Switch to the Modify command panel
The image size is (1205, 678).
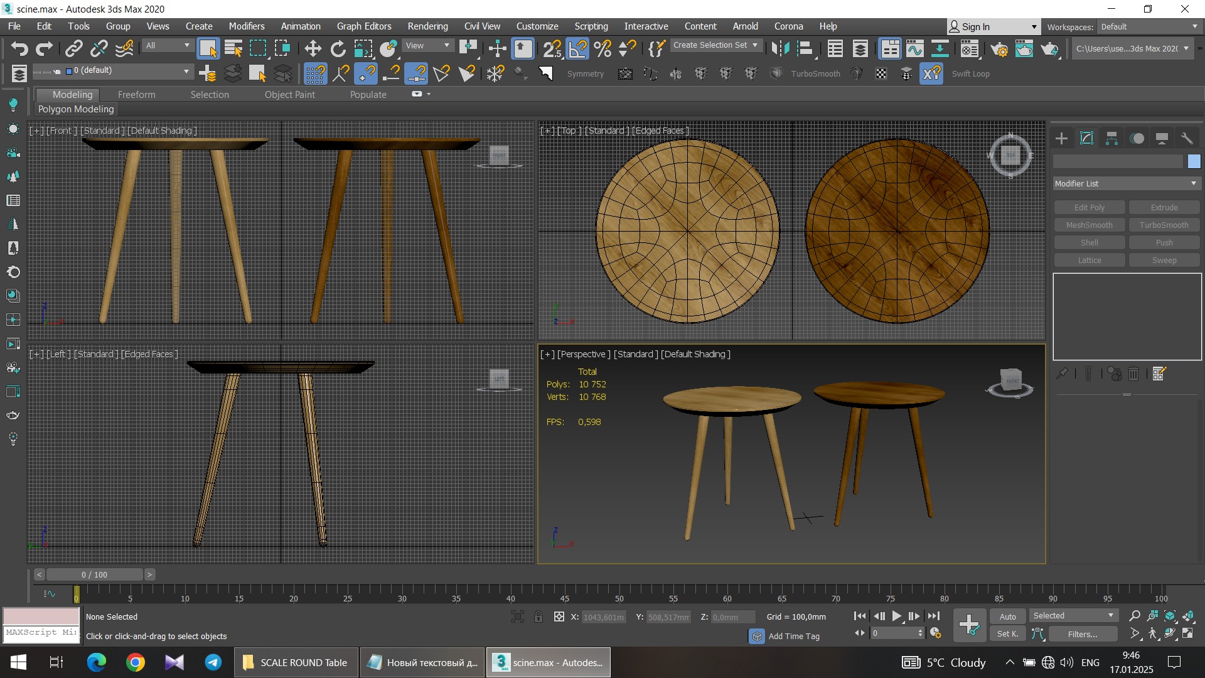pos(1086,138)
